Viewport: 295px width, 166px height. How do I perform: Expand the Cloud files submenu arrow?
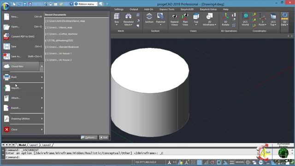(42, 66)
